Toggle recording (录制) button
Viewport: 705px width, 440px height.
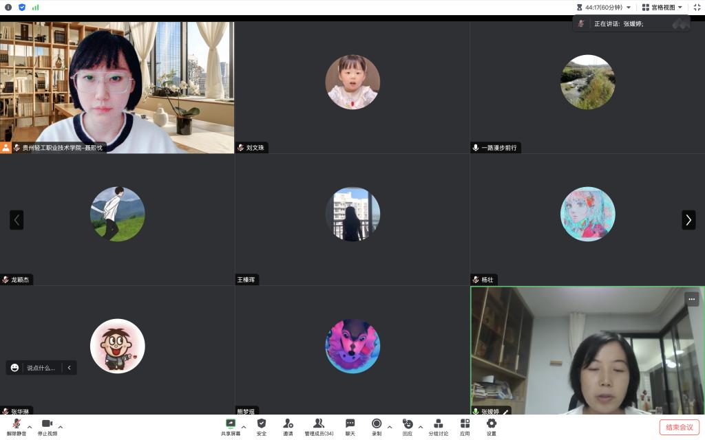[x=377, y=423]
